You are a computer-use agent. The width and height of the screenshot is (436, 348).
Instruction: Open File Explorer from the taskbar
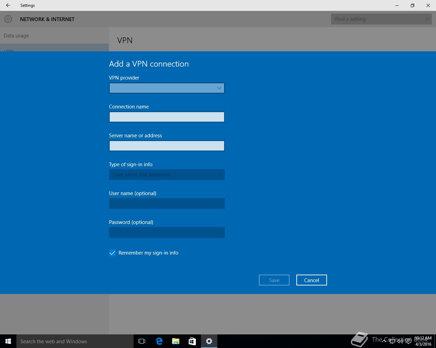click(x=175, y=341)
